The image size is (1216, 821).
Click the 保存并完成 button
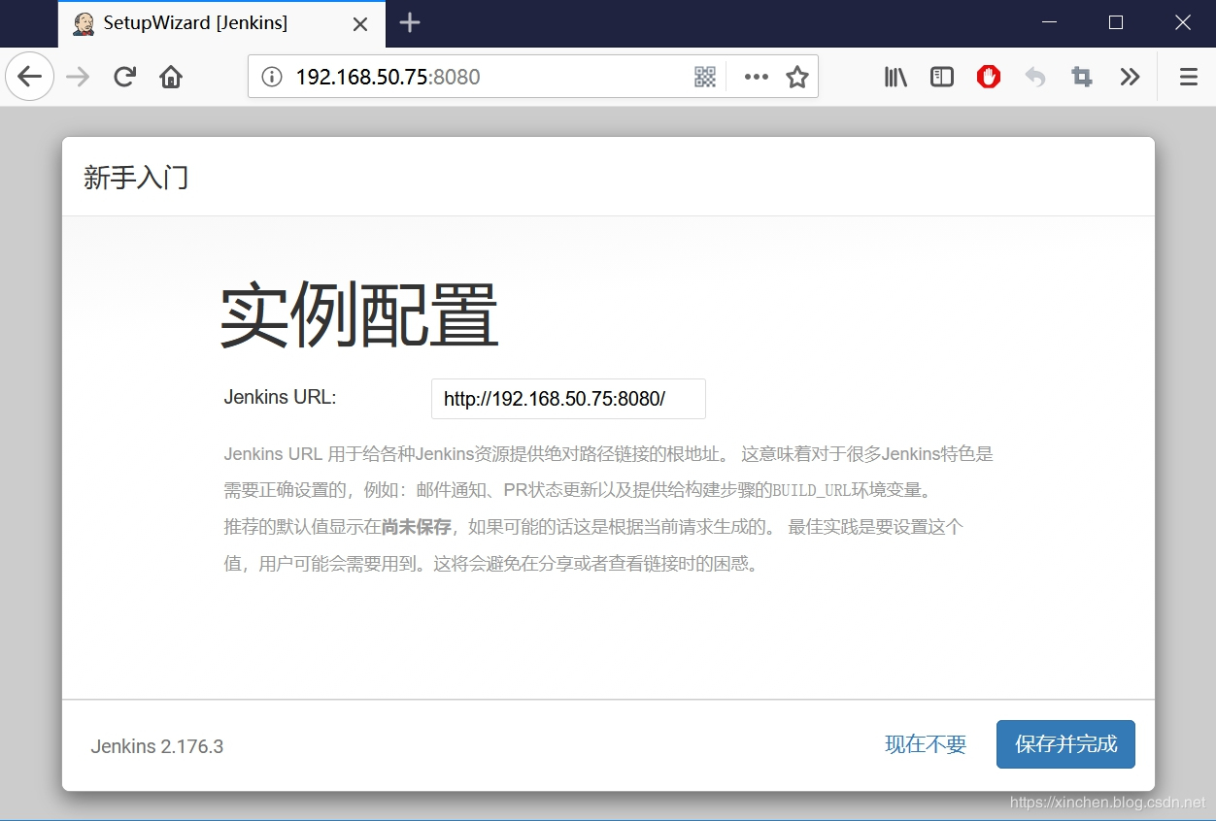1065,744
